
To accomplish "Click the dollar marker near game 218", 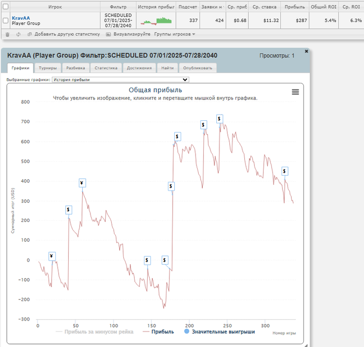I will (x=204, y=125).
